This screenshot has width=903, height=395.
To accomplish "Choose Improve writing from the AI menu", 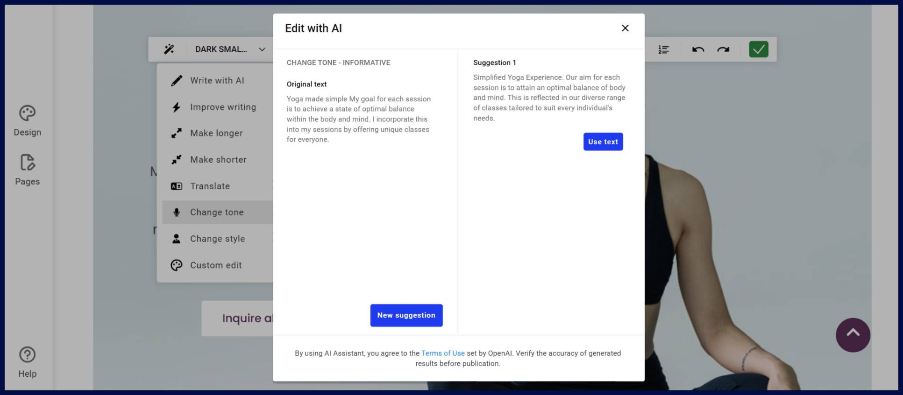I will click(x=218, y=107).
